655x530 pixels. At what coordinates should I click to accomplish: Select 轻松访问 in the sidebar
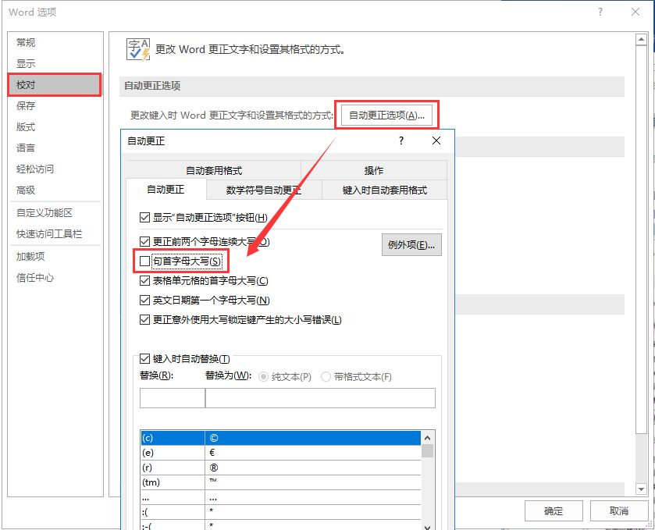click(x=35, y=169)
